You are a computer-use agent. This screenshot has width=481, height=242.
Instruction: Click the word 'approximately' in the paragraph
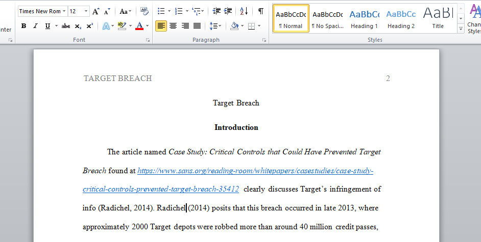point(106,227)
